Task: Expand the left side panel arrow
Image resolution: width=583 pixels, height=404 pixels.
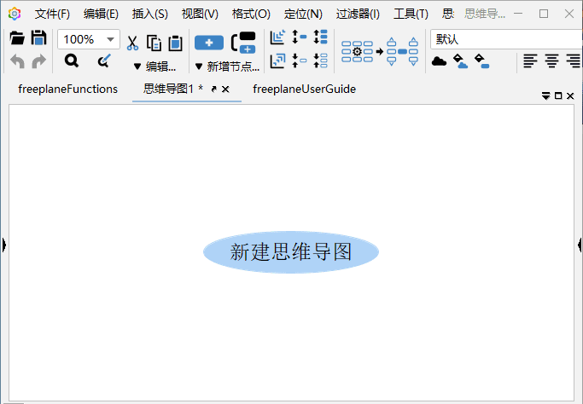Action: (3, 245)
